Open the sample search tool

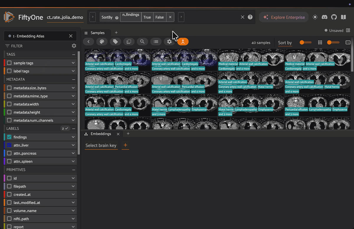tap(142, 42)
